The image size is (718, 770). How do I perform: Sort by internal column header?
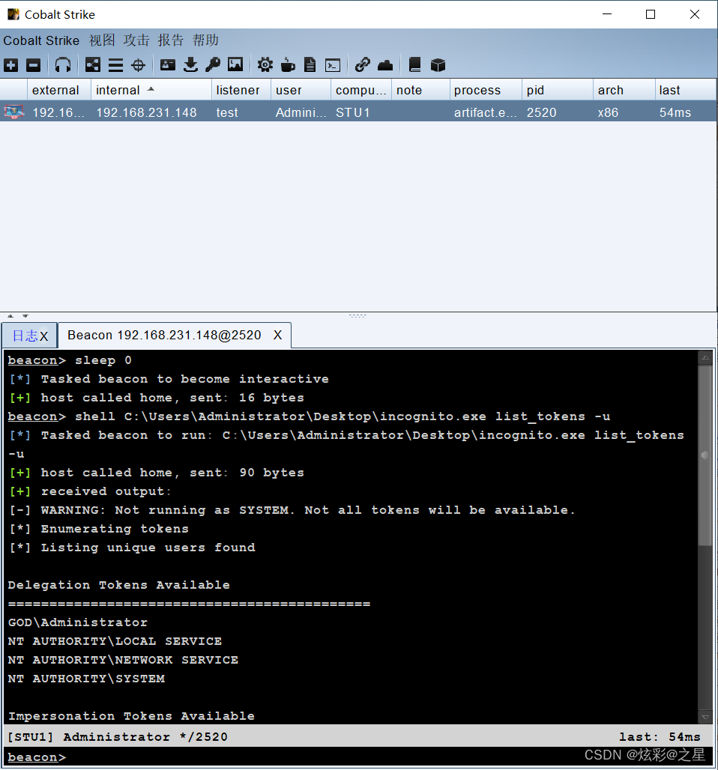[x=151, y=91]
